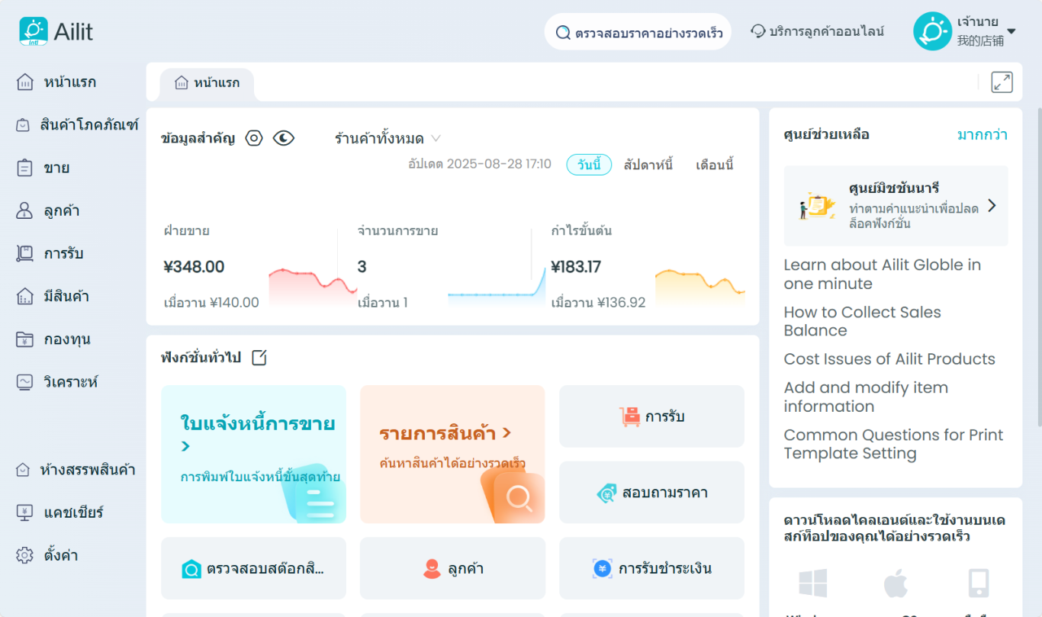Select the เดือนนี้ period filter
The height and width of the screenshot is (617, 1042).
715,165
